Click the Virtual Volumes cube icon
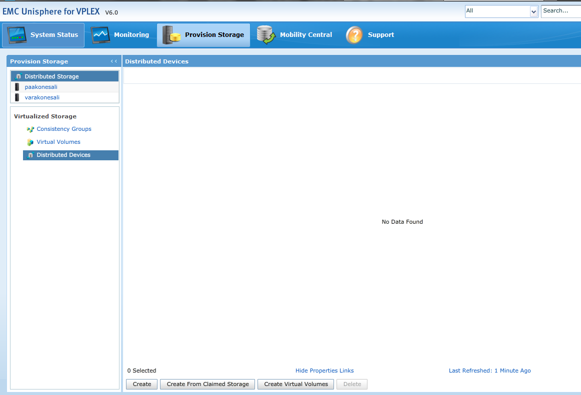The width and height of the screenshot is (581, 395). tap(30, 142)
